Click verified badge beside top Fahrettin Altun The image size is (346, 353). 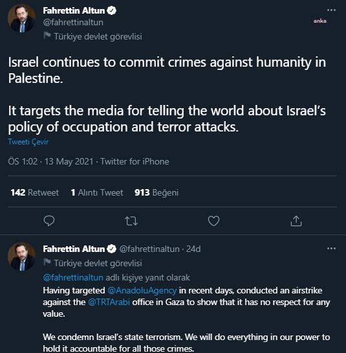111,10
